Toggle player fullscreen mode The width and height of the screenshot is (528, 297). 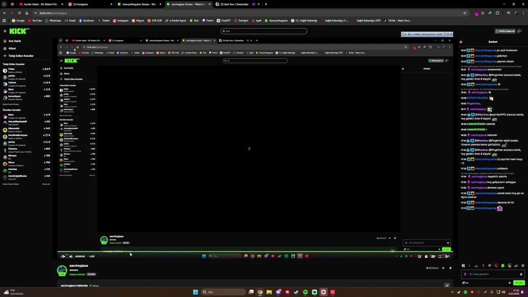[x=440, y=256]
